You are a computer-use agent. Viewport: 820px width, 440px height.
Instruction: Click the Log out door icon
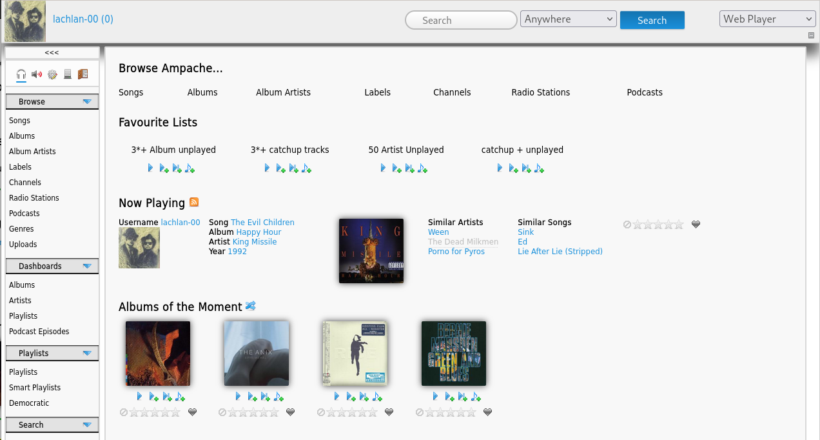83,74
